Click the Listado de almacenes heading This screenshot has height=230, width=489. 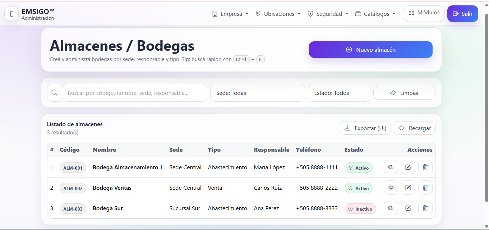pyautogui.click(x=75, y=124)
